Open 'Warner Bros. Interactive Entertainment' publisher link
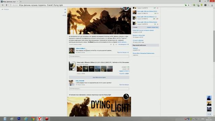This screenshot has height=121, width=215. (143, 53)
